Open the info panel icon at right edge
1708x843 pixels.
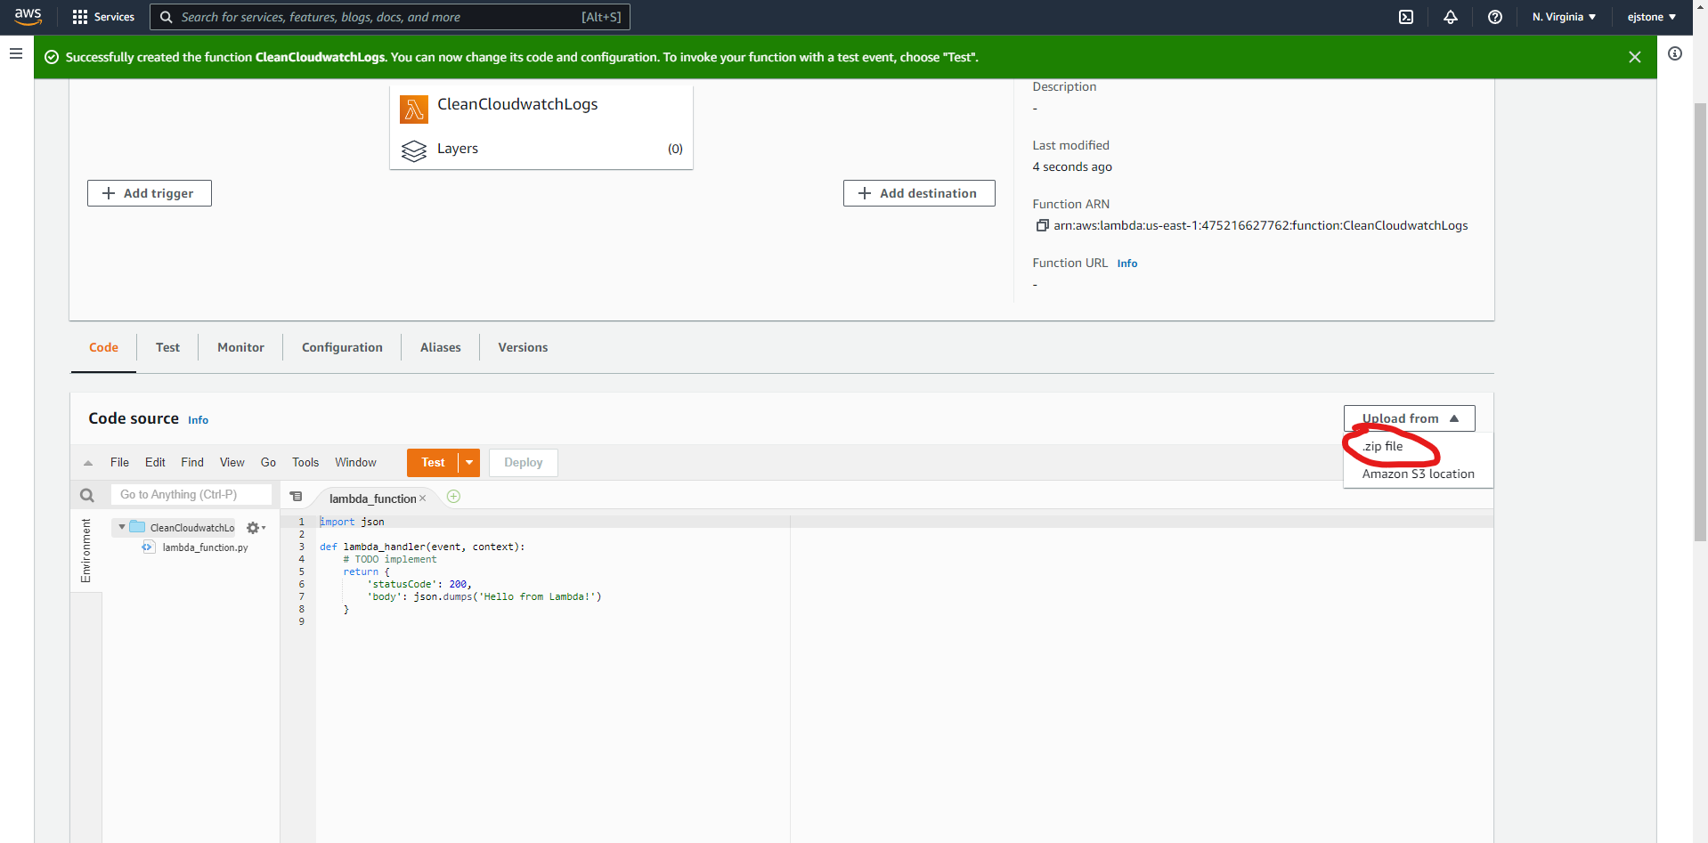1675,54
